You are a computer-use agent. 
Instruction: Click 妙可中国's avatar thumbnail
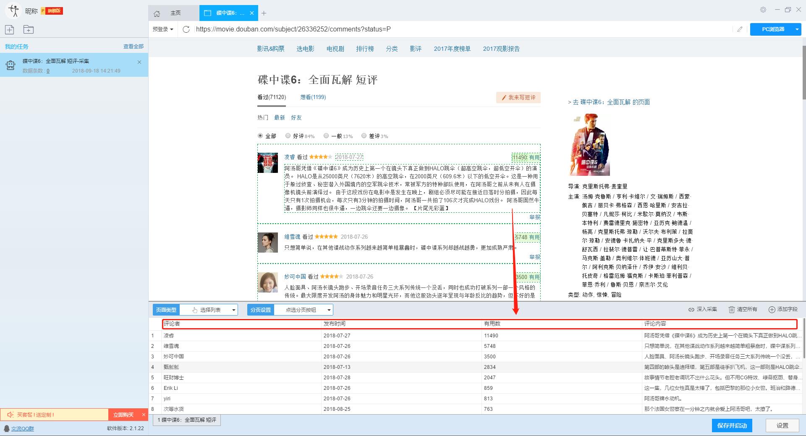click(x=267, y=282)
